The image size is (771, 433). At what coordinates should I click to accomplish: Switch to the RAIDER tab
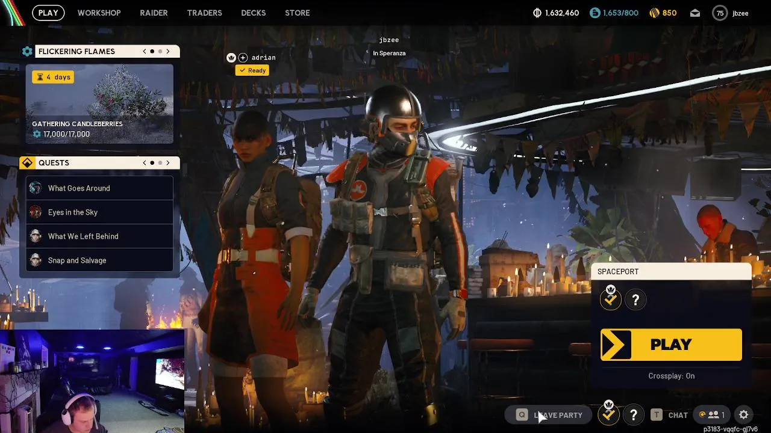(x=154, y=13)
